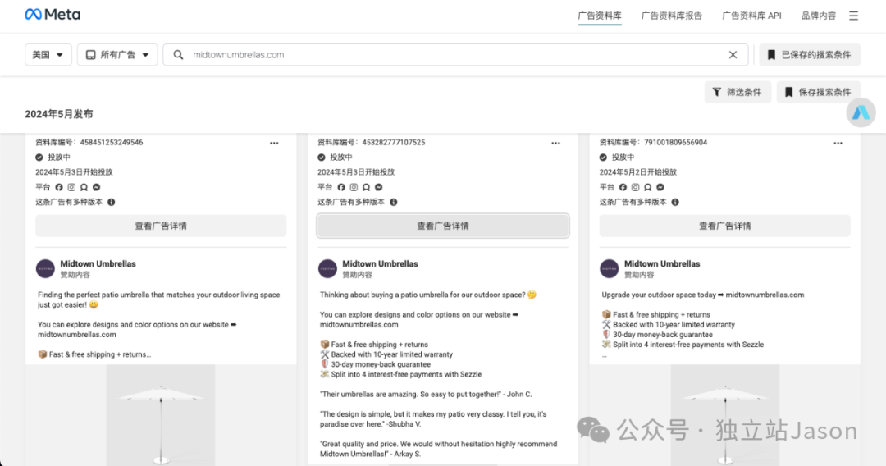View ad details for ad 453282777107525

coord(443,226)
